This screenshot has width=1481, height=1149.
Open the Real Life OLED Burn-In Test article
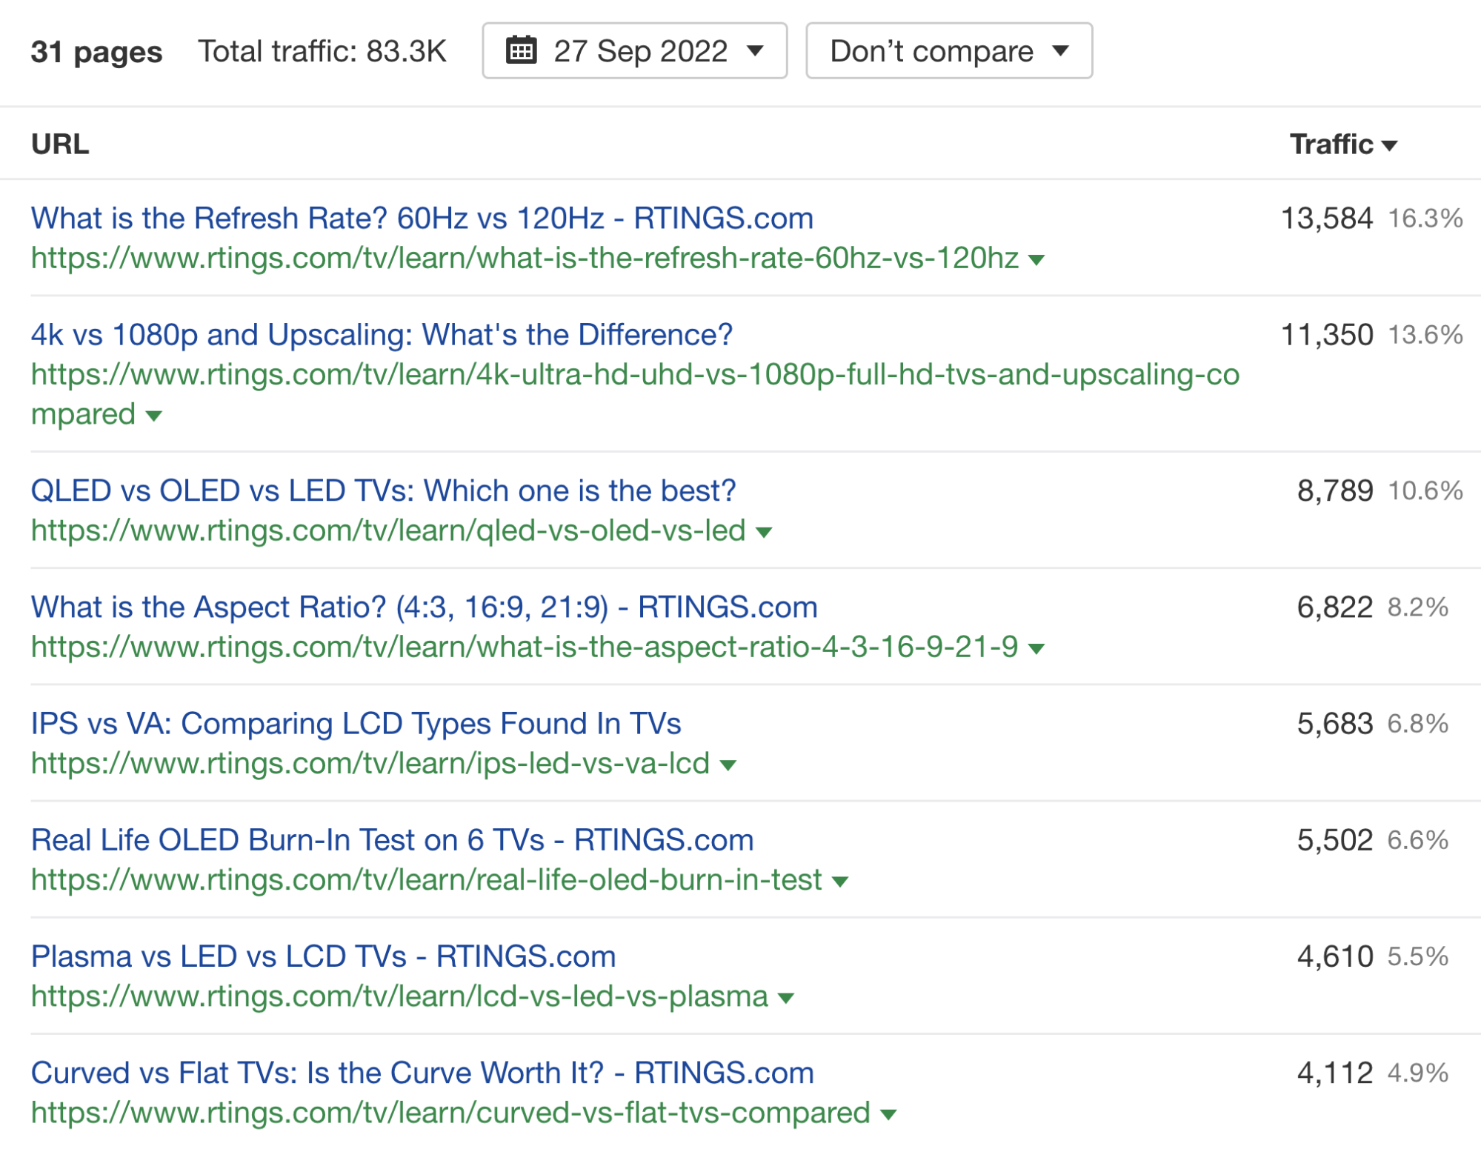(393, 839)
